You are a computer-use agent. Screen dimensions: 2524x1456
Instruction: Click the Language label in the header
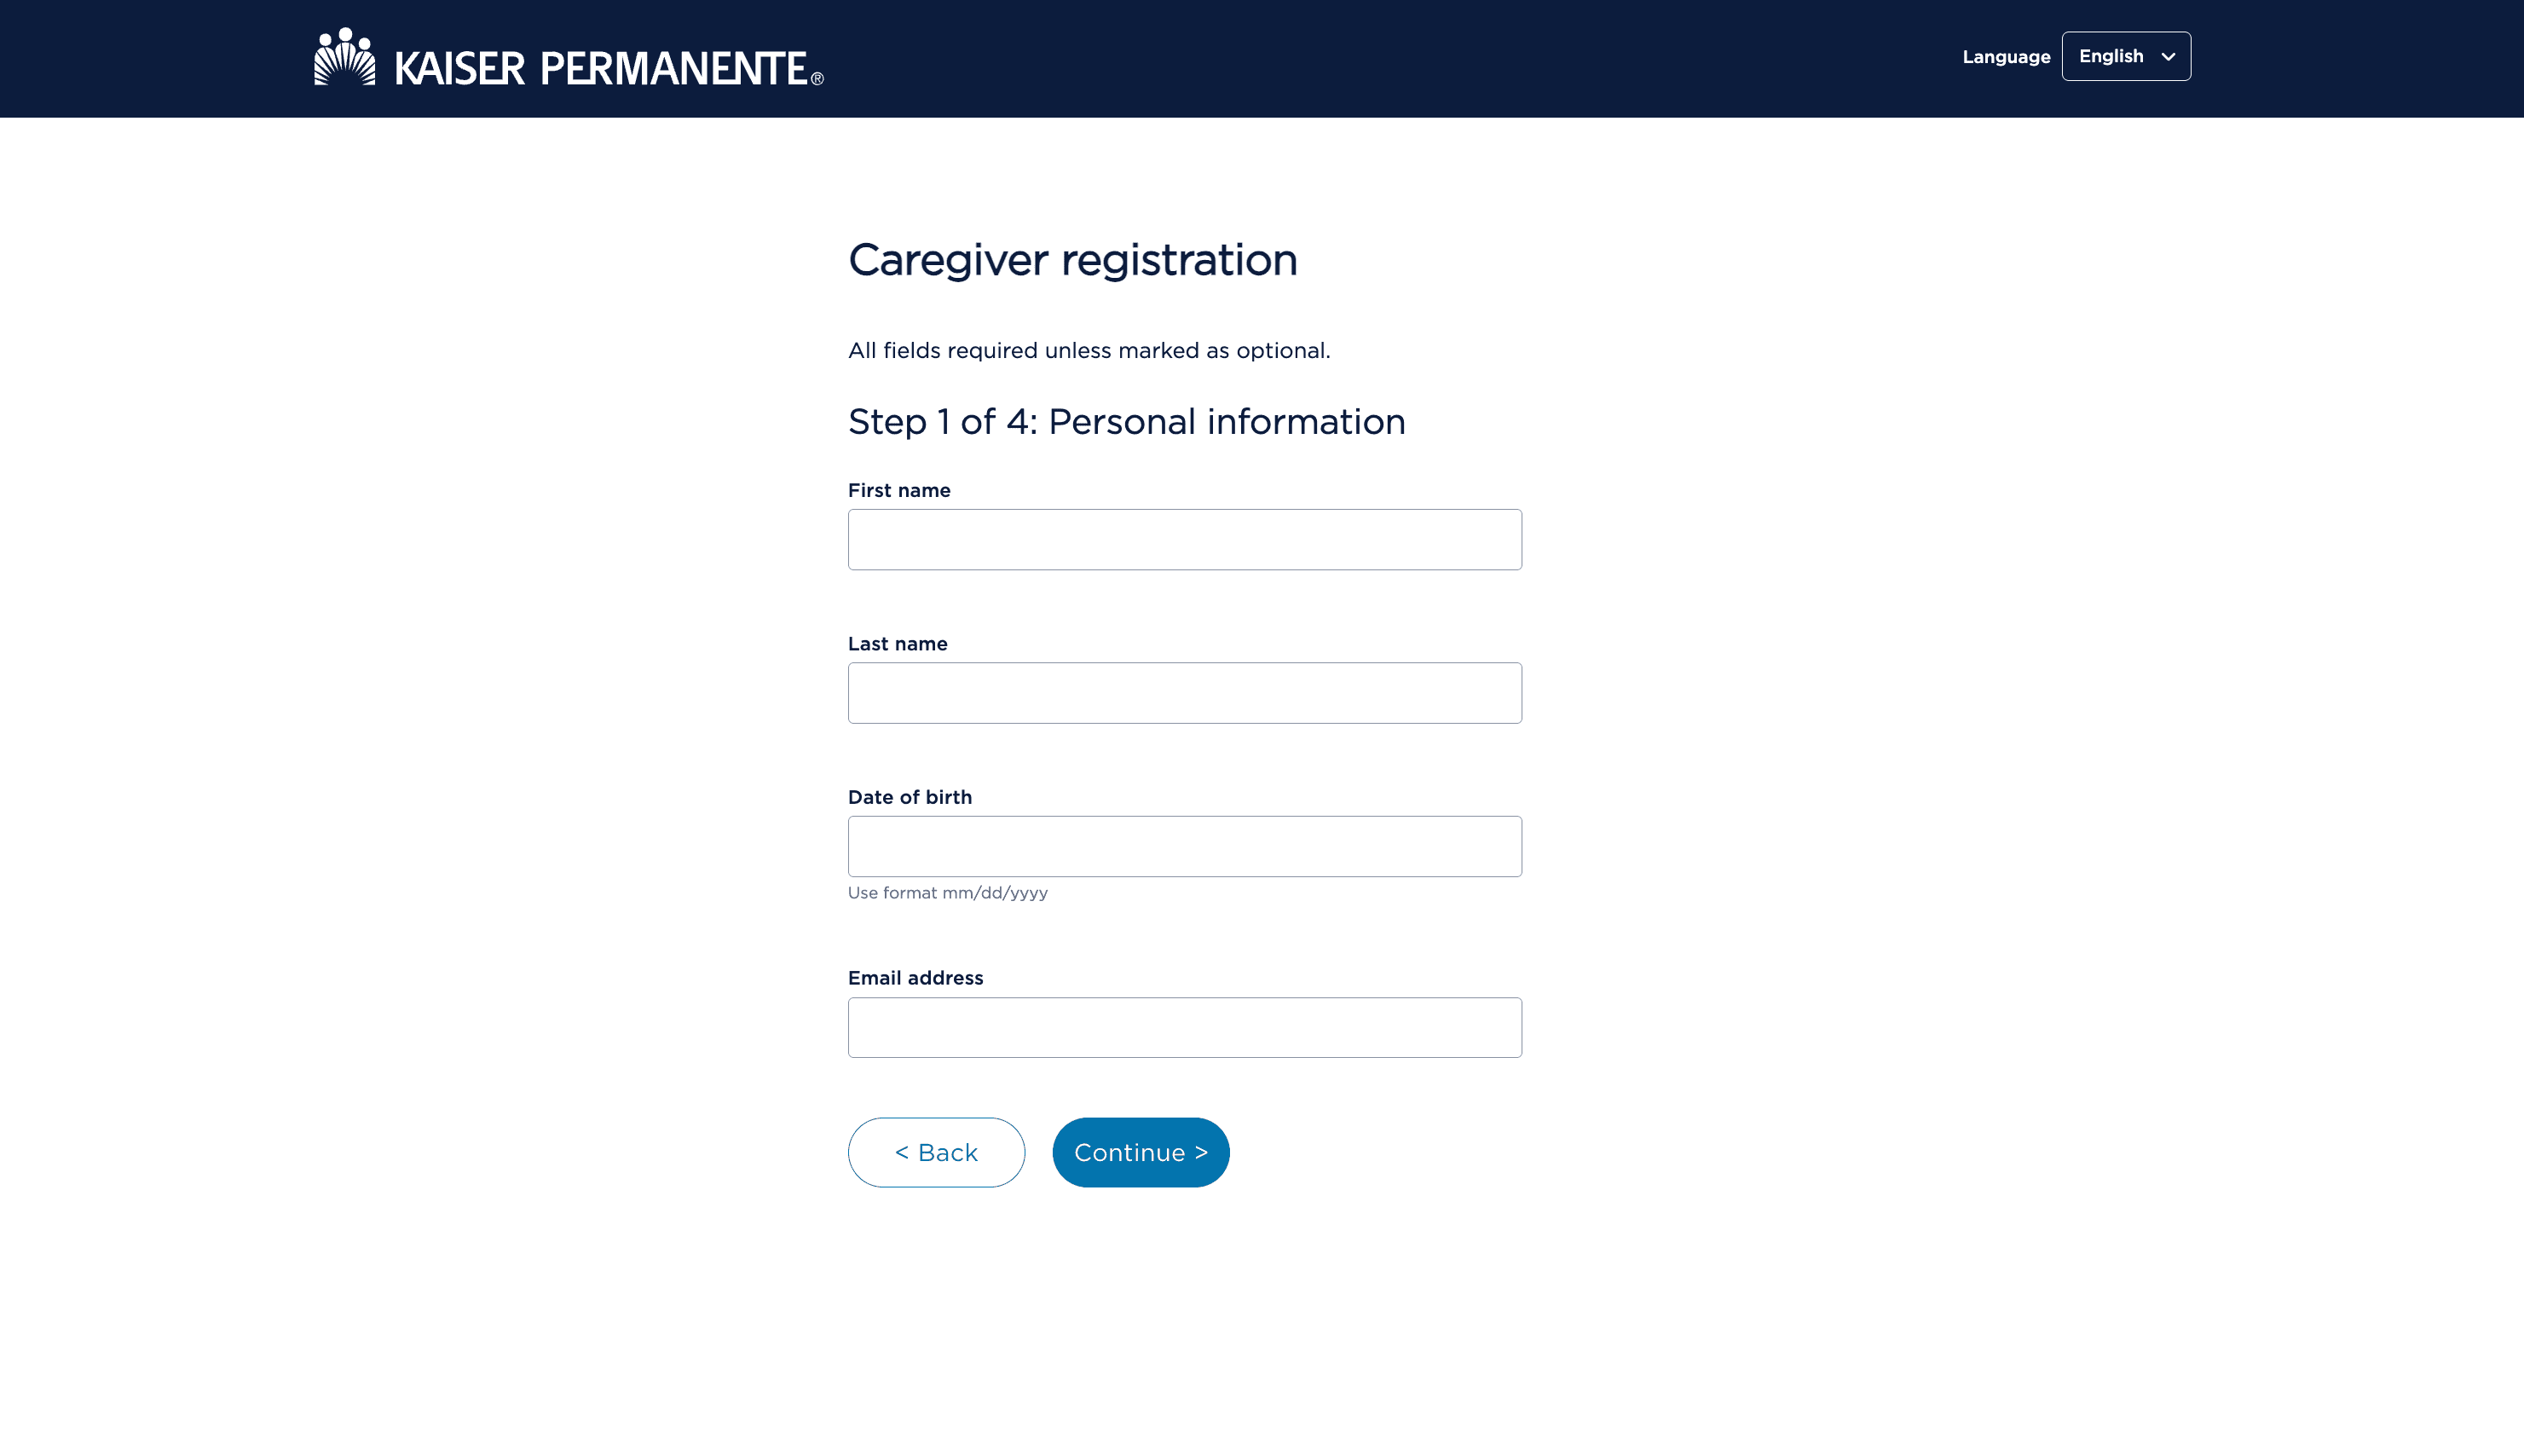click(x=2005, y=57)
